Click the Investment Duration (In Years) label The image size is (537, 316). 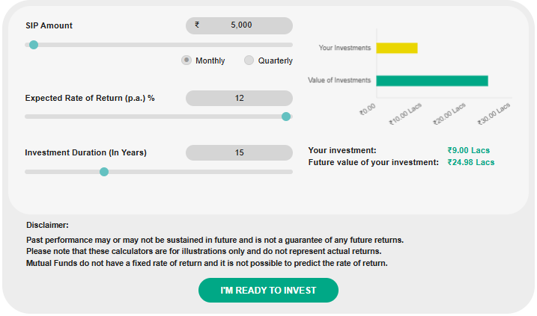[85, 152]
